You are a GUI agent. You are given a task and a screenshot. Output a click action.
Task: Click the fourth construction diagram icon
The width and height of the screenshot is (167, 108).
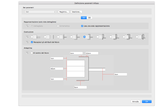click(x=76, y=37)
